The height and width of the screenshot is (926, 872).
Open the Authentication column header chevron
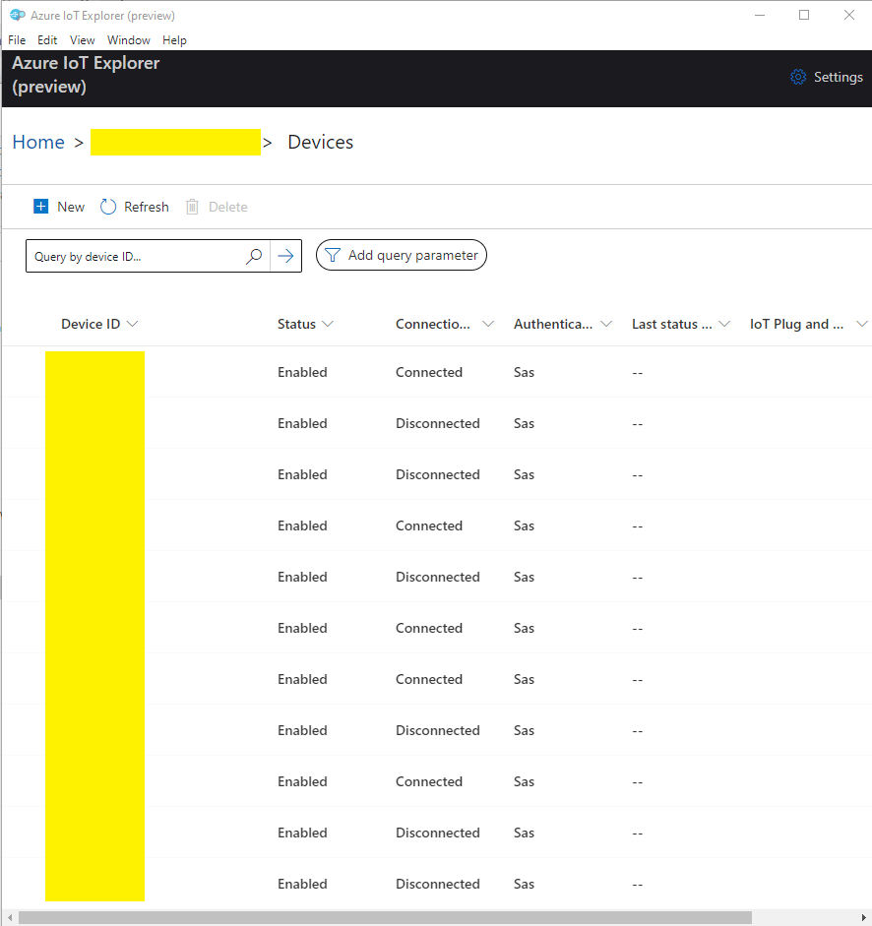[606, 324]
